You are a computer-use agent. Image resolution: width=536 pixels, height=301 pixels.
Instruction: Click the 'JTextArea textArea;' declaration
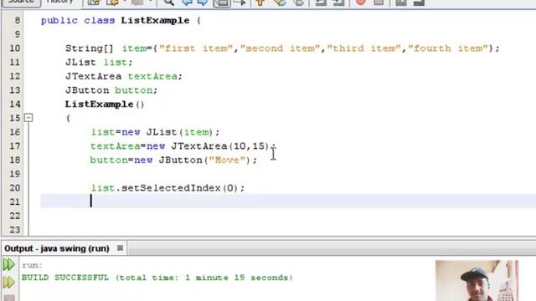click(x=124, y=76)
